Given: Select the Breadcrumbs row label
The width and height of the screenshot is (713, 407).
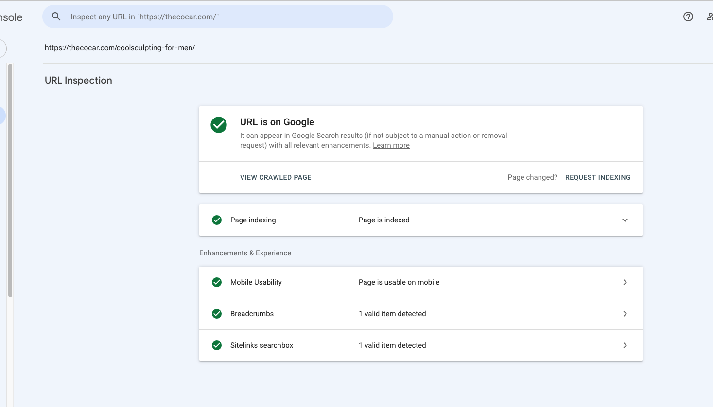Looking at the screenshot, I should (252, 314).
